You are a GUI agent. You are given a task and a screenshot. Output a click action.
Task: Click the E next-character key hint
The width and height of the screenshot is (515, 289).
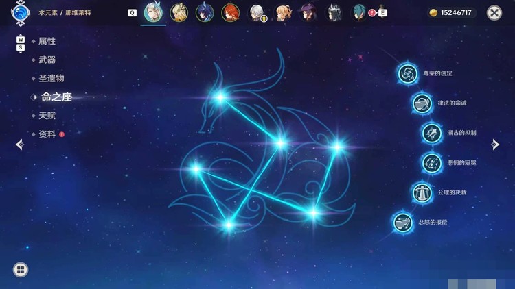click(382, 13)
